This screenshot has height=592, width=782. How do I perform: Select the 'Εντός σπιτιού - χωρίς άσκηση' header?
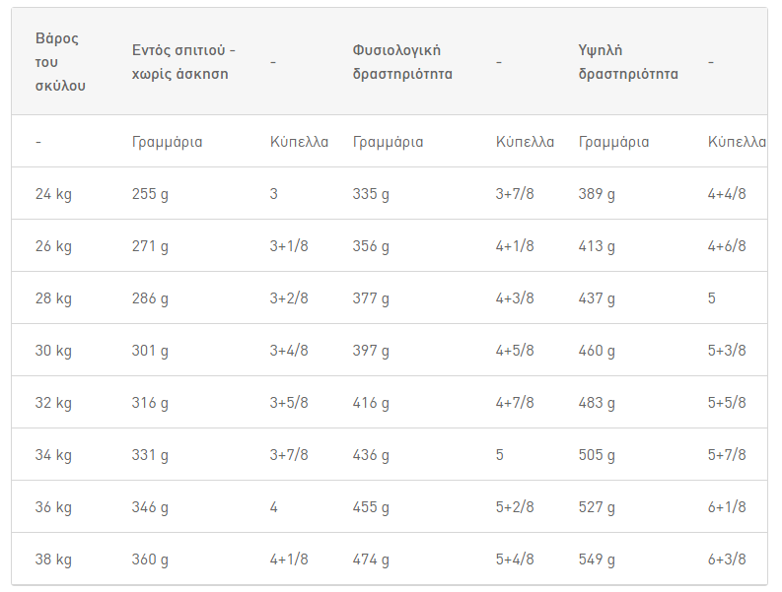pos(183,62)
